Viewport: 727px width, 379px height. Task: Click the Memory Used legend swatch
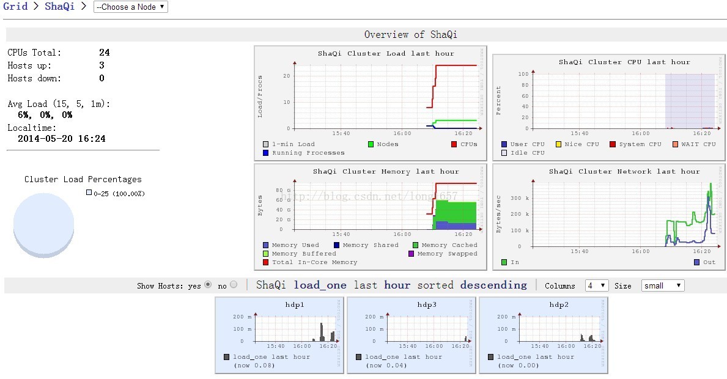(x=266, y=245)
